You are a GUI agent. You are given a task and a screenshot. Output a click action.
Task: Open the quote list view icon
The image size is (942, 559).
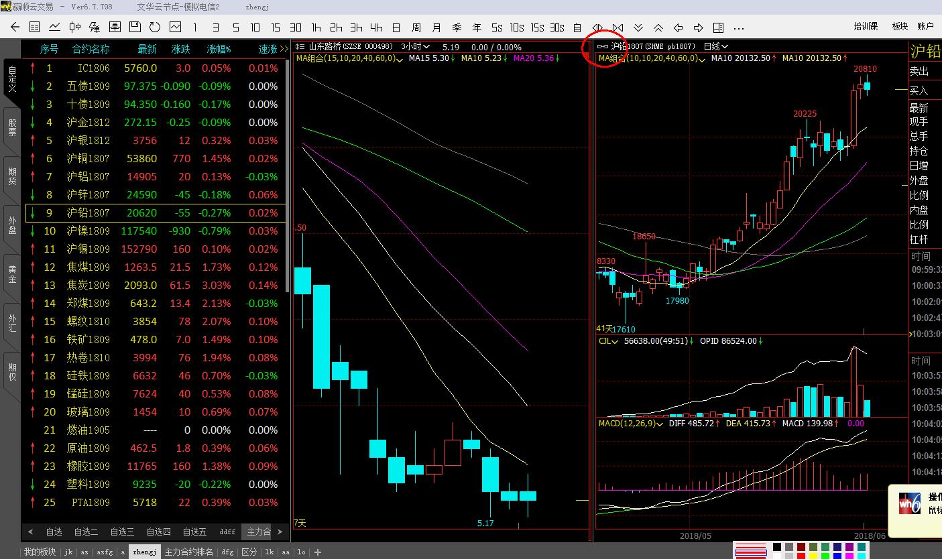pos(35,27)
